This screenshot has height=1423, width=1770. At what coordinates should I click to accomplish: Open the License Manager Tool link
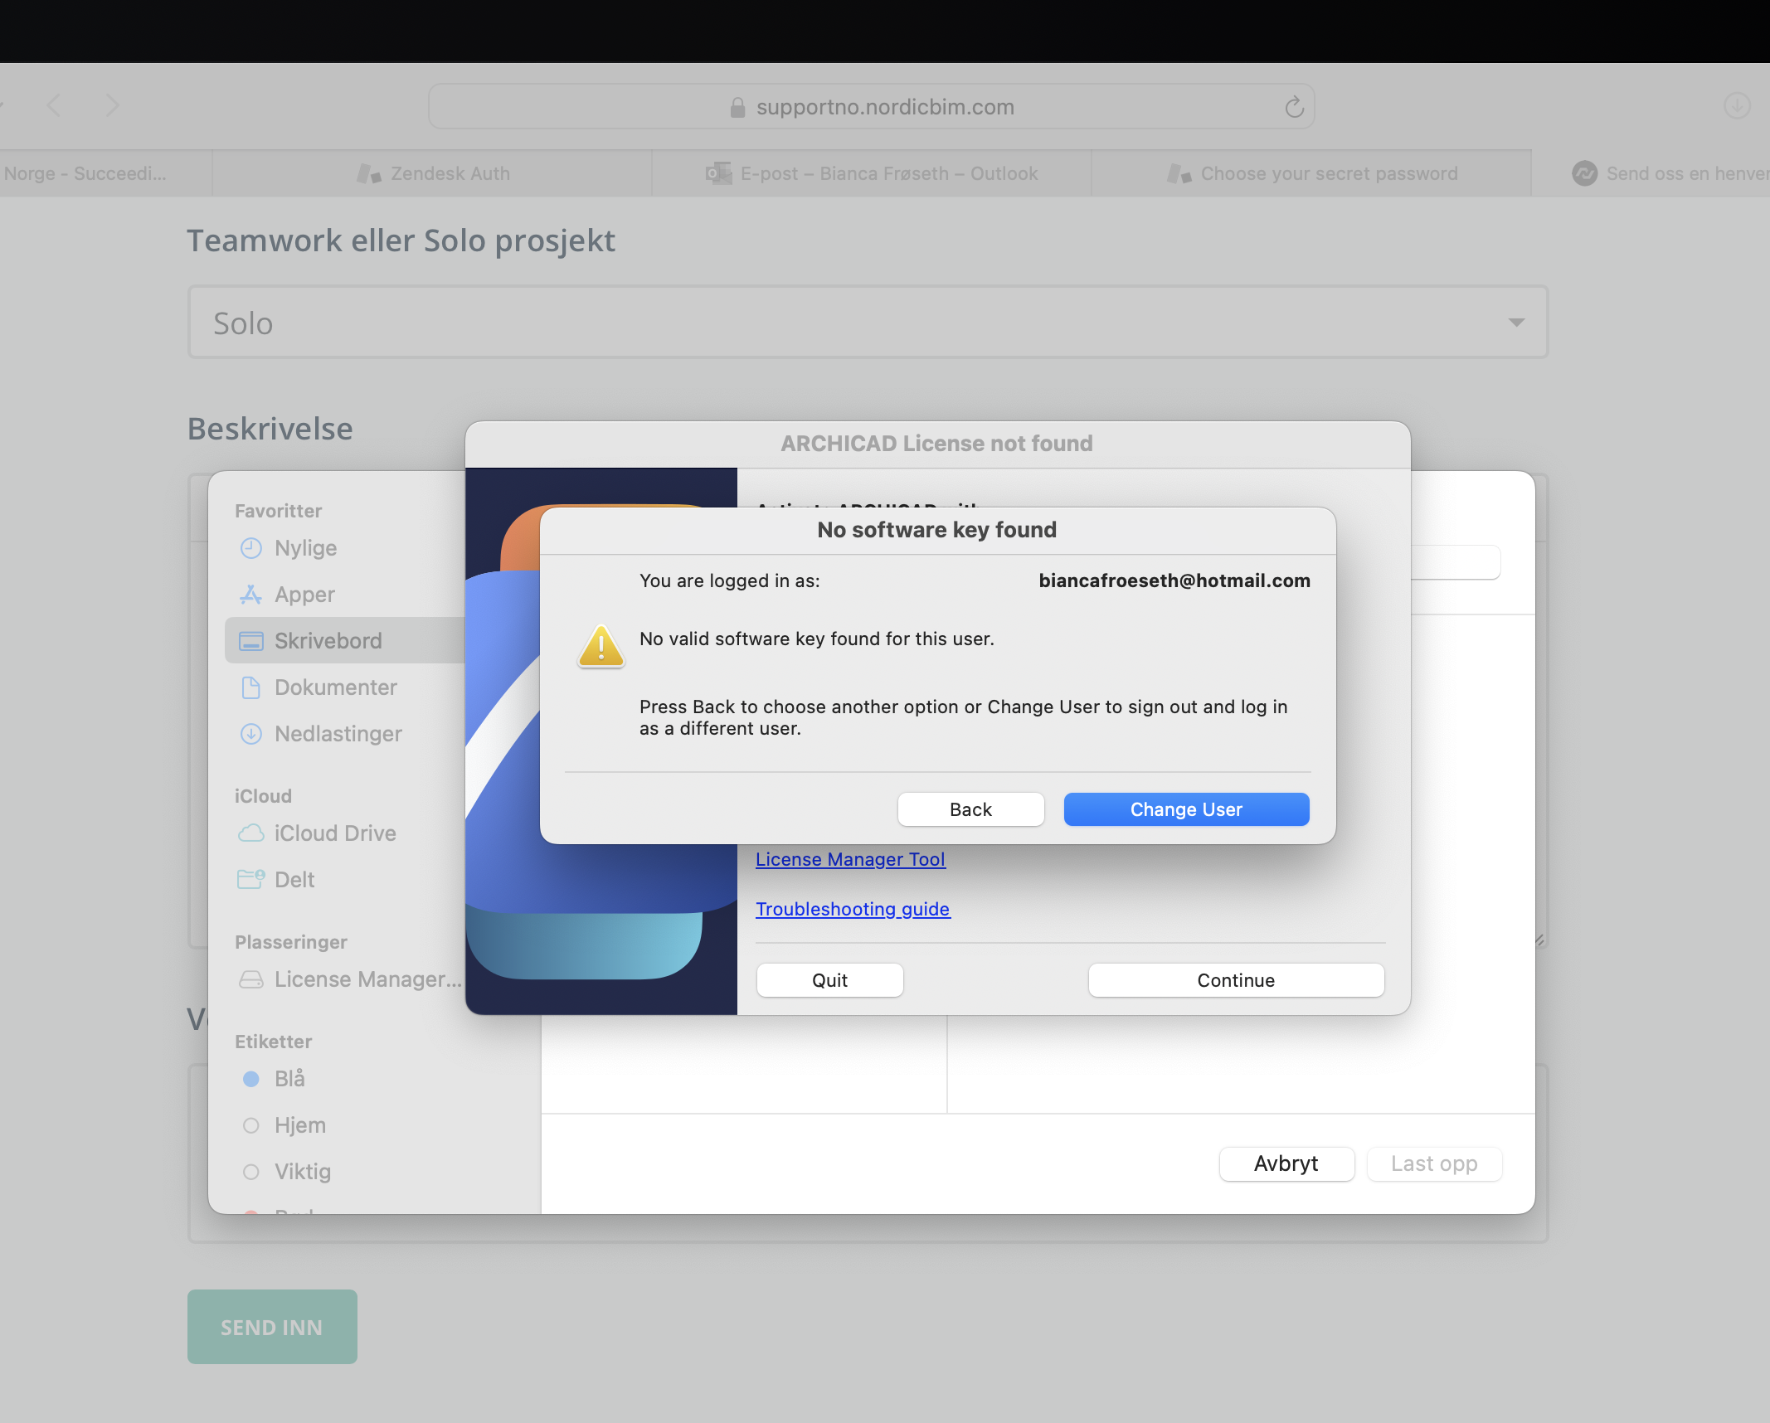850,860
